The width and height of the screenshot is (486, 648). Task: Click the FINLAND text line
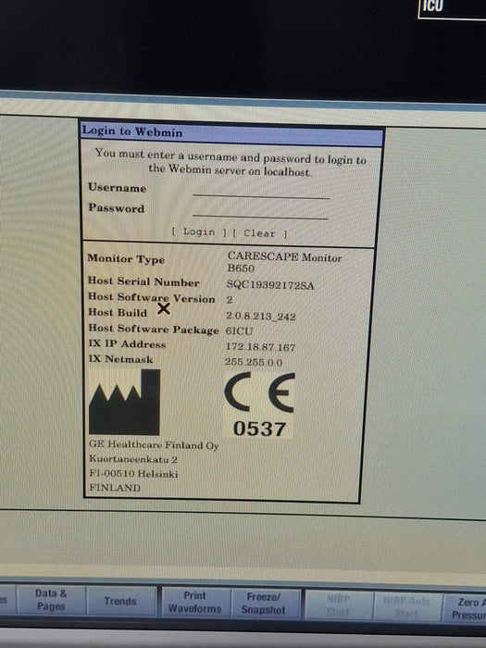coord(115,488)
